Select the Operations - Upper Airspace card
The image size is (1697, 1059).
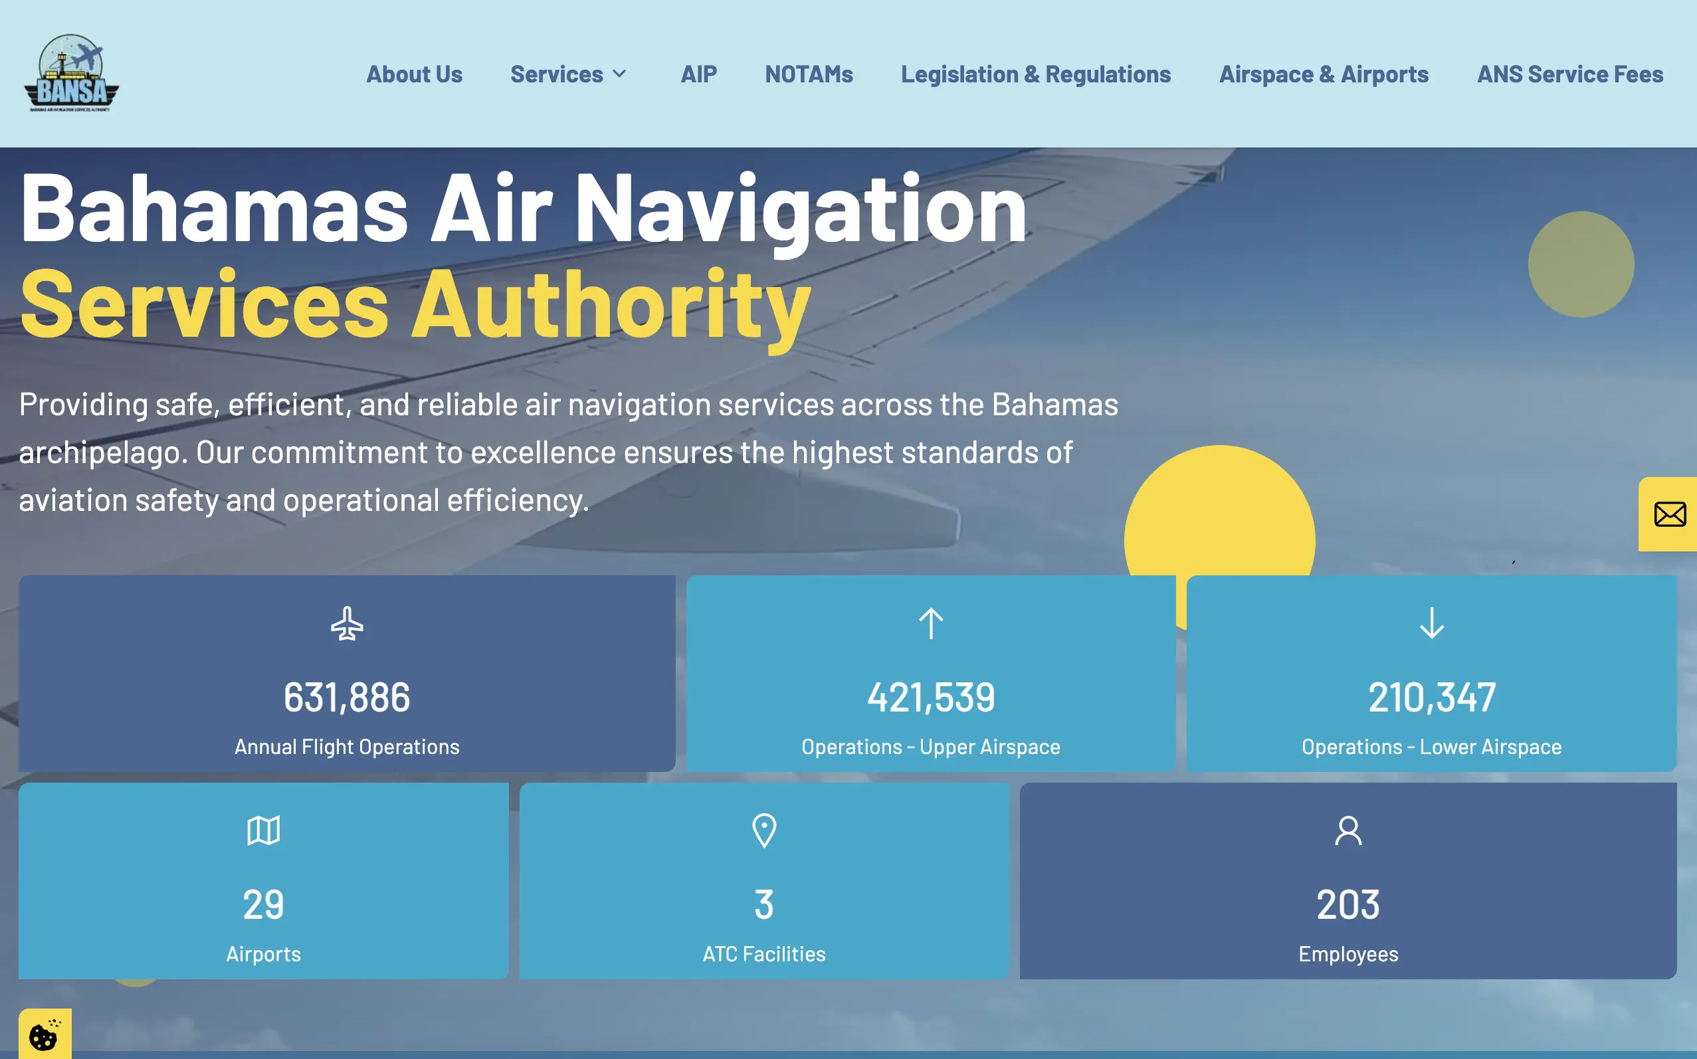(932, 674)
